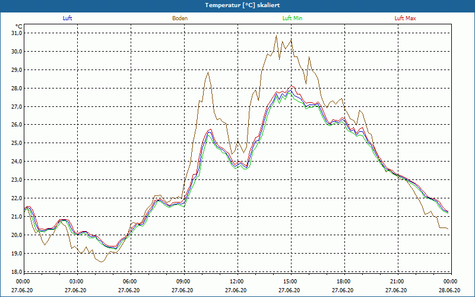
Task: Click the 24,0 y-axis value
Action: pyautogui.click(x=17, y=162)
